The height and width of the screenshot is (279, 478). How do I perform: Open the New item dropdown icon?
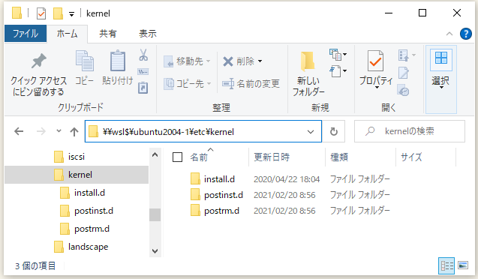(338, 55)
